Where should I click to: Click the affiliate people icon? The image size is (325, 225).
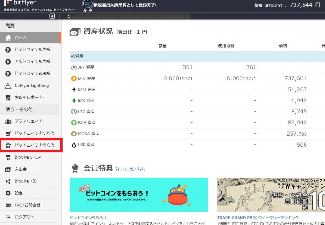pyautogui.click(x=8, y=121)
